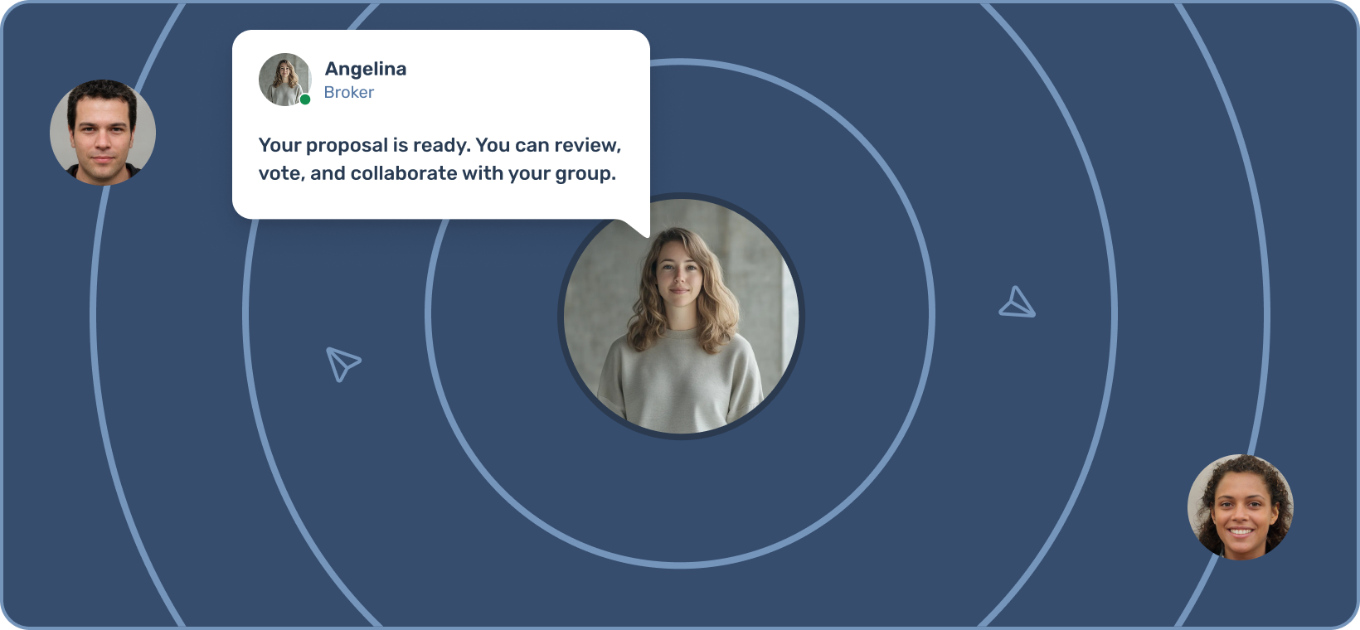Click the "Broker" role label
Viewport: 1360px width, 630px height.
point(348,92)
